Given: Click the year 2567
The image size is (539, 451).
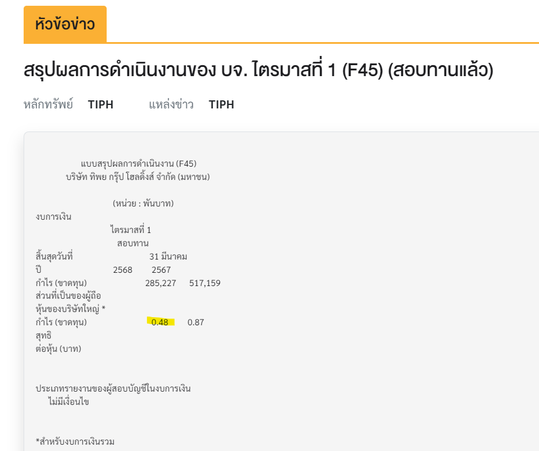Looking at the screenshot, I should (x=161, y=270).
